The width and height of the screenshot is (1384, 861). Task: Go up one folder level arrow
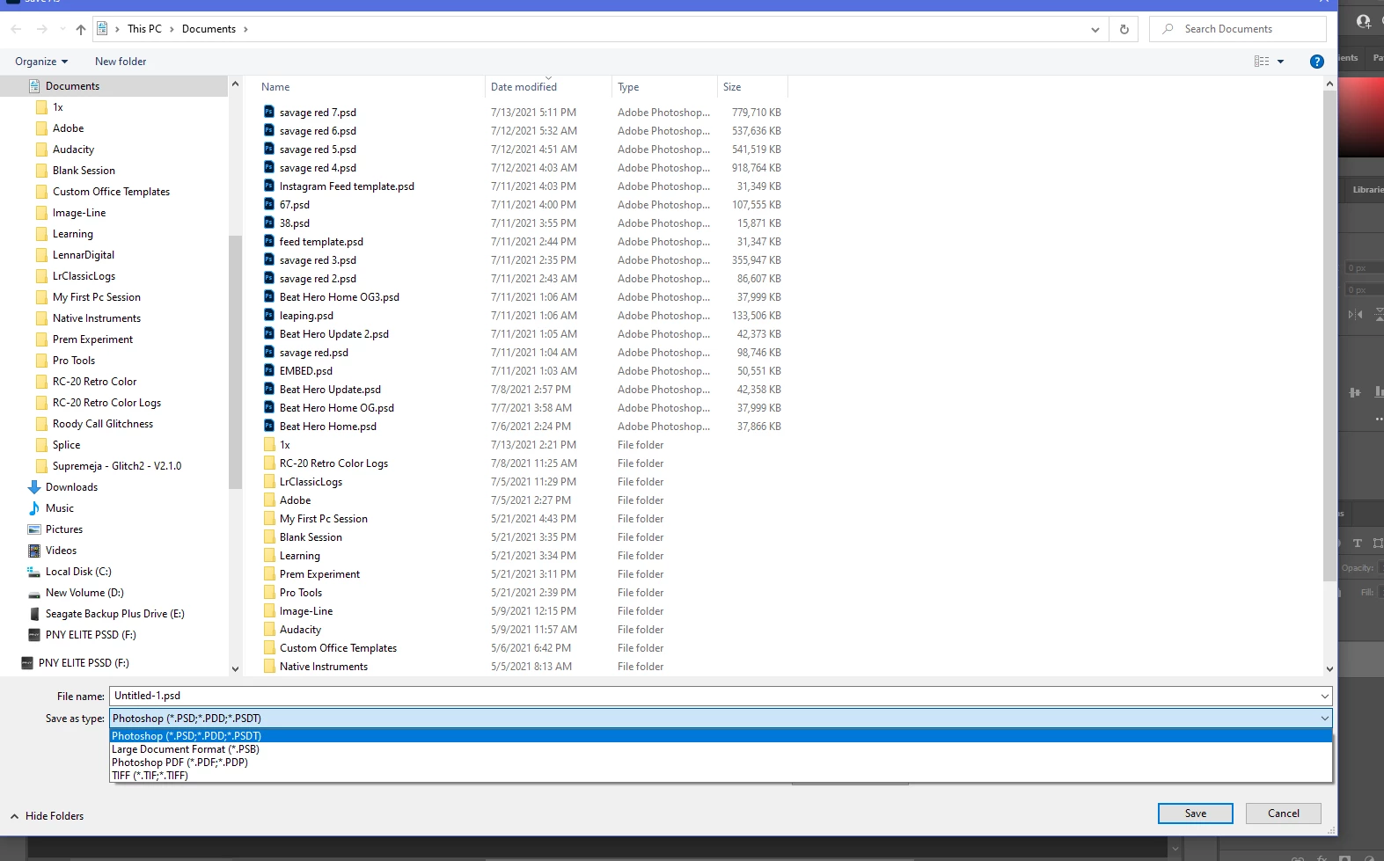tap(81, 29)
